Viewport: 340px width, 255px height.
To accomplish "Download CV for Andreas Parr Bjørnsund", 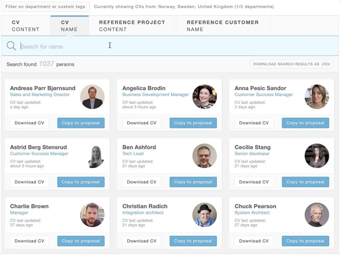I will [29, 123].
